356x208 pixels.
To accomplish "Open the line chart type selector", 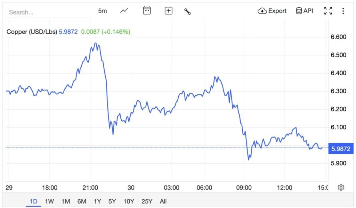I will (124, 11).
